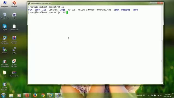Open the Action Center flag icon
The height and width of the screenshot is (98, 174).
152,96
